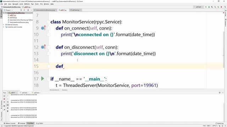This screenshot has width=227, height=127.
Task: Hide the Project panel with the minus icon
Action: pyautogui.click(x=31, y=10)
